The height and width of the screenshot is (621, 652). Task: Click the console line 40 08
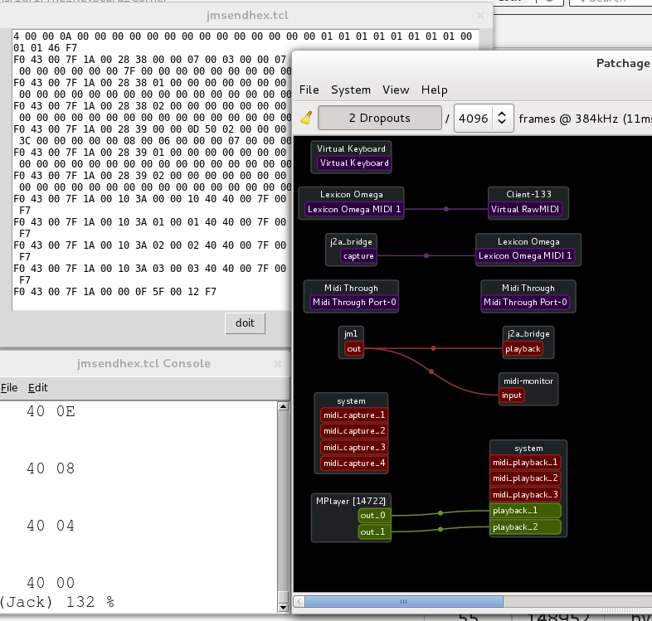(51, 468)
